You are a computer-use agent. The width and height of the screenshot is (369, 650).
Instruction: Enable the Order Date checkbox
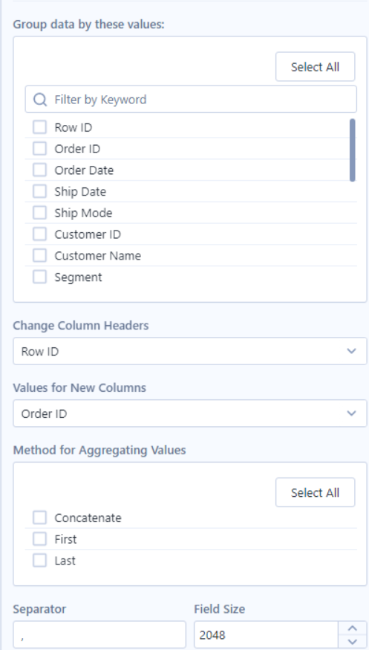coord(39,170)
